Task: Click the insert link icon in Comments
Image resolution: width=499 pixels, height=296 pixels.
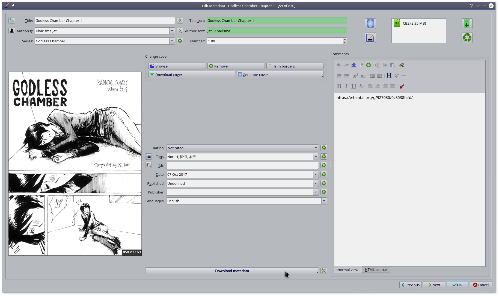Action: point(396,76)
